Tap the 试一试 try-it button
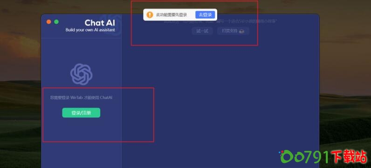The width and height of the screenshot is (371, 168). (202, 31)
